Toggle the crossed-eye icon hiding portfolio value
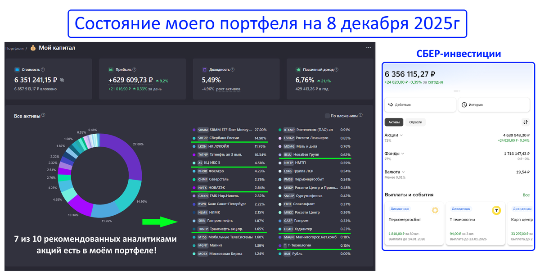Viewport: 540px width, 276px height. 62,80
